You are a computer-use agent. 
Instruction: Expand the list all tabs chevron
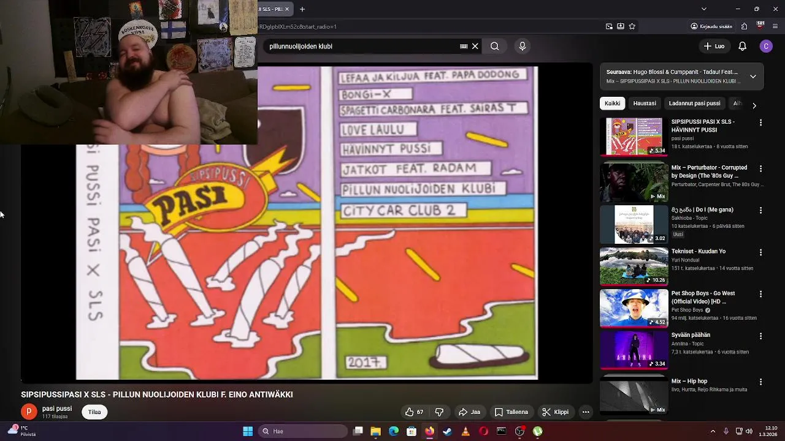point(703,9)
